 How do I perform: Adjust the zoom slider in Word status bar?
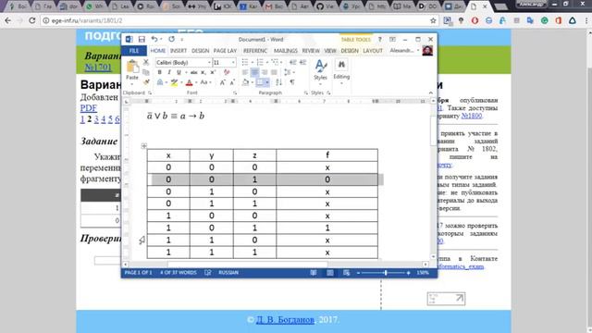tap(386, 273)
